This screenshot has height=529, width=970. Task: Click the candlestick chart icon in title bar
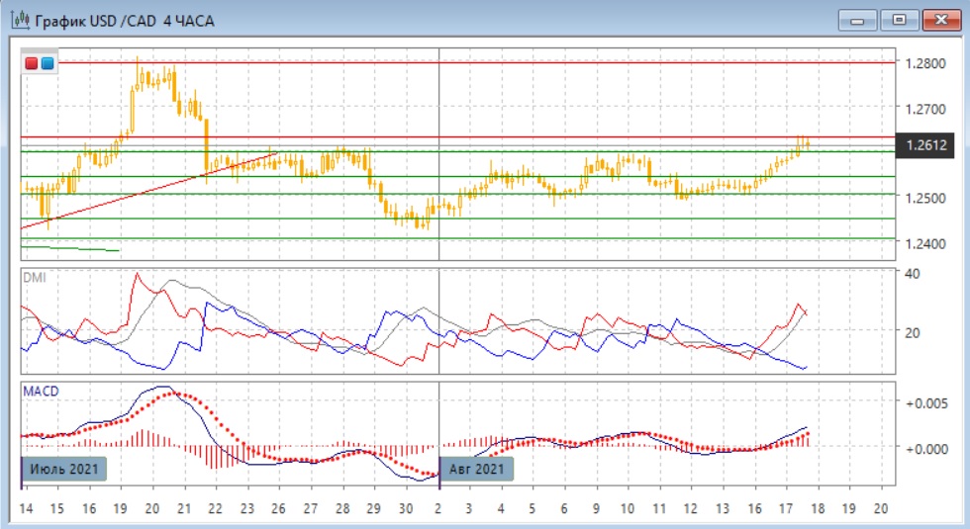(x=19, y=21)
